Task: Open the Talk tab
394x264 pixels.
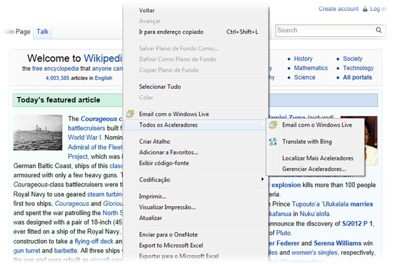Action: point(42,31)
